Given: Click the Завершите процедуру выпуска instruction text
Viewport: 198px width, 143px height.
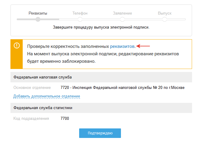Looking at the screenshot, I should [101, 27].
